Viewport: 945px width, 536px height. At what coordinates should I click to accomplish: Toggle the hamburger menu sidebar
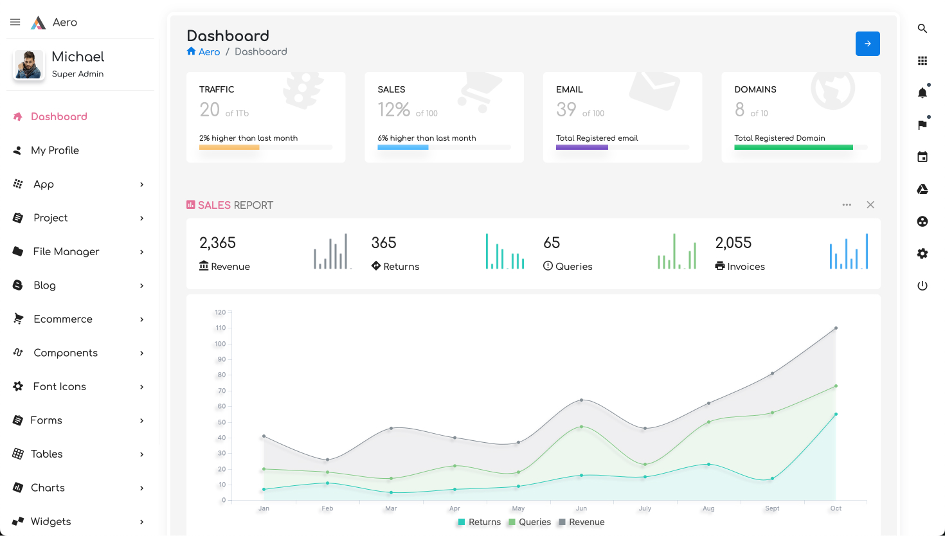coord(15,22)
